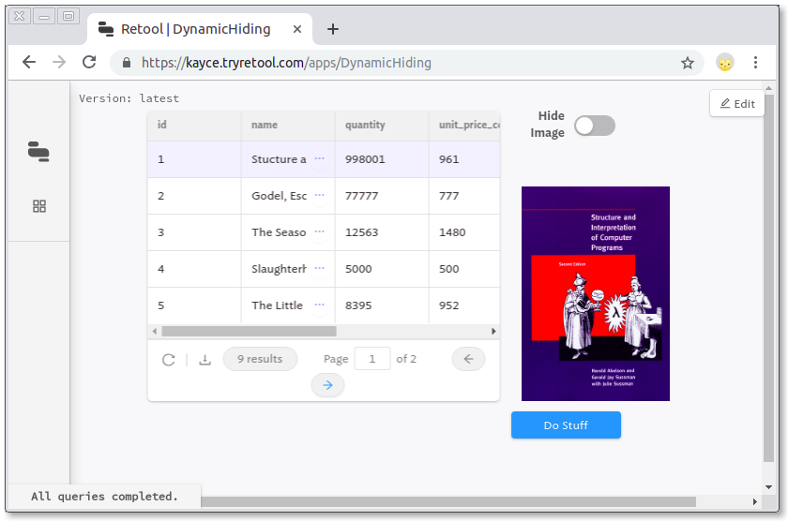Viewport: 788px width, 521px height.
Task: Click the All queries completed status
Action: point(104,497)
